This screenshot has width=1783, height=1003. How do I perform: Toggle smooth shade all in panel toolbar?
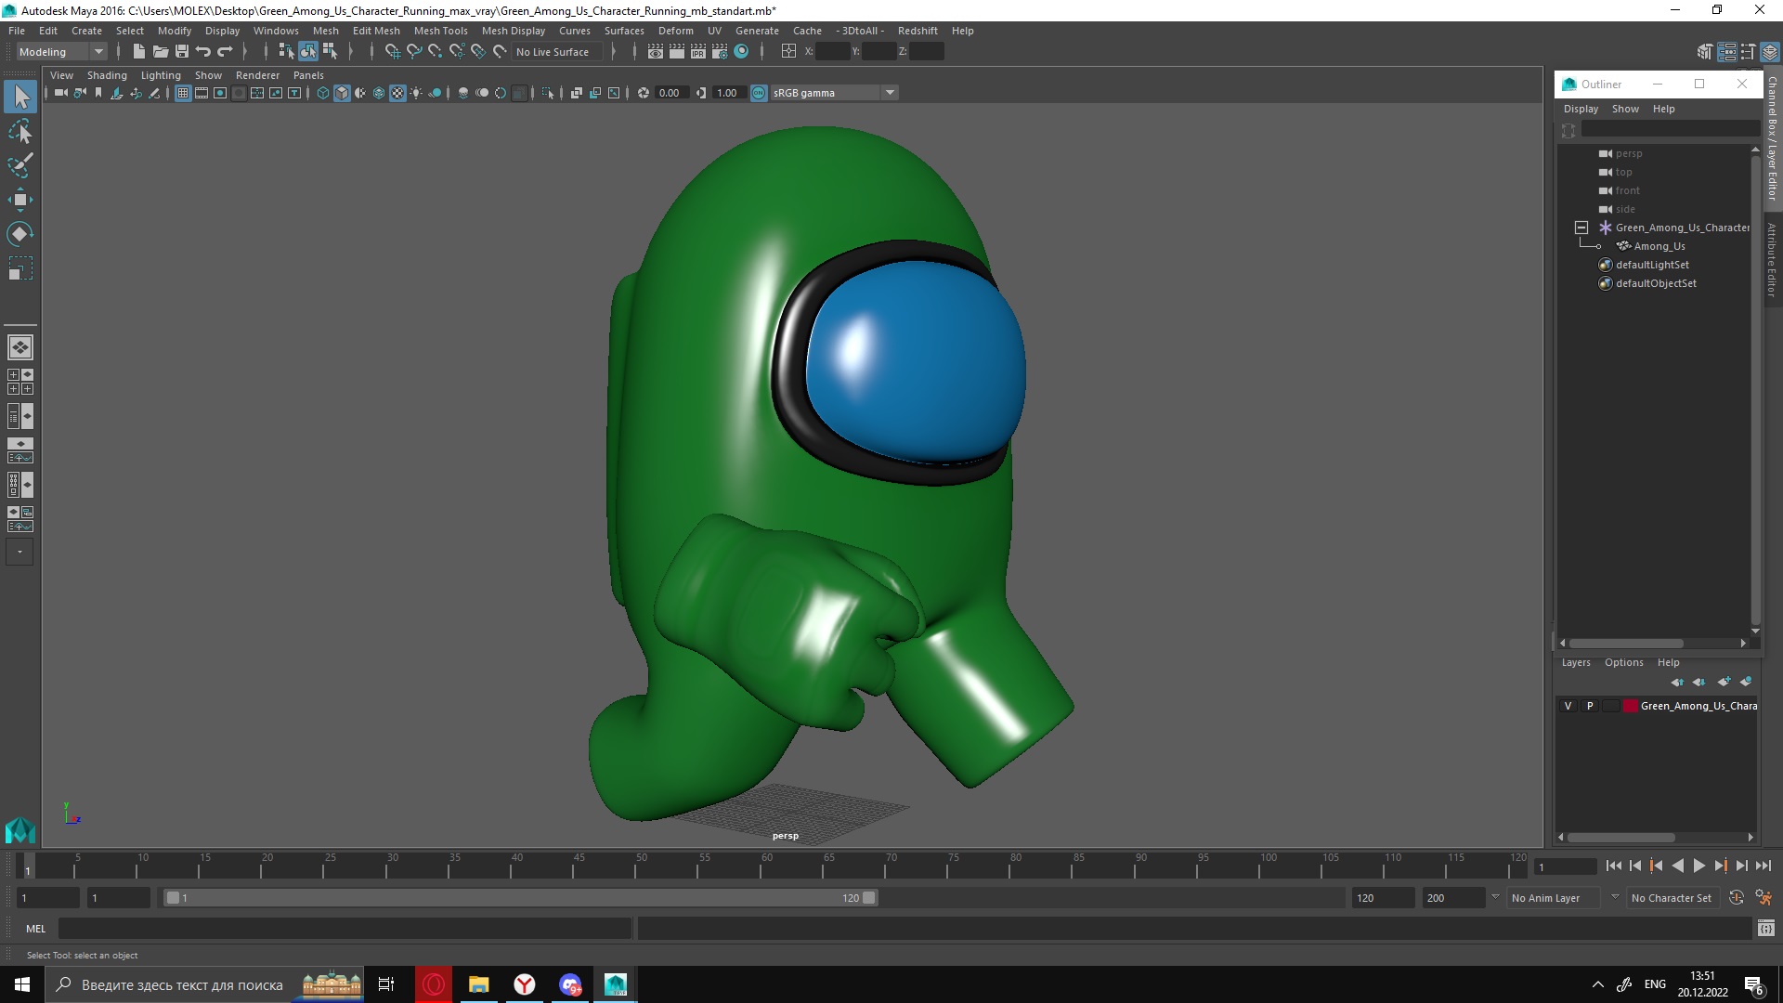click(x=342, y=93)
